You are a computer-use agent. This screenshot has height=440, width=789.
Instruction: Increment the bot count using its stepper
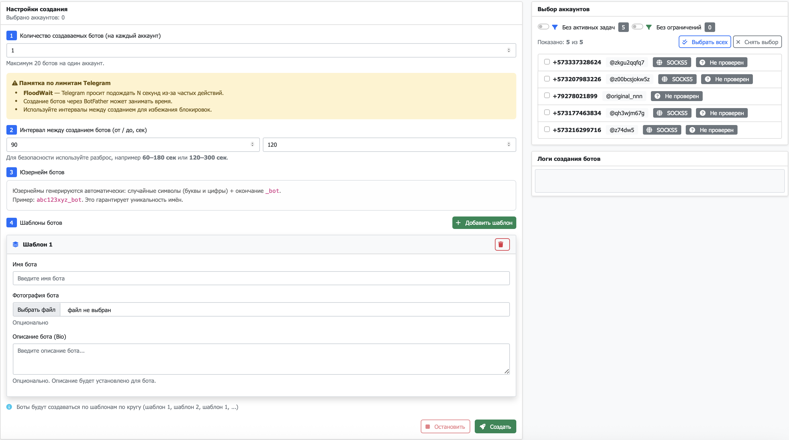pos(509,49)
